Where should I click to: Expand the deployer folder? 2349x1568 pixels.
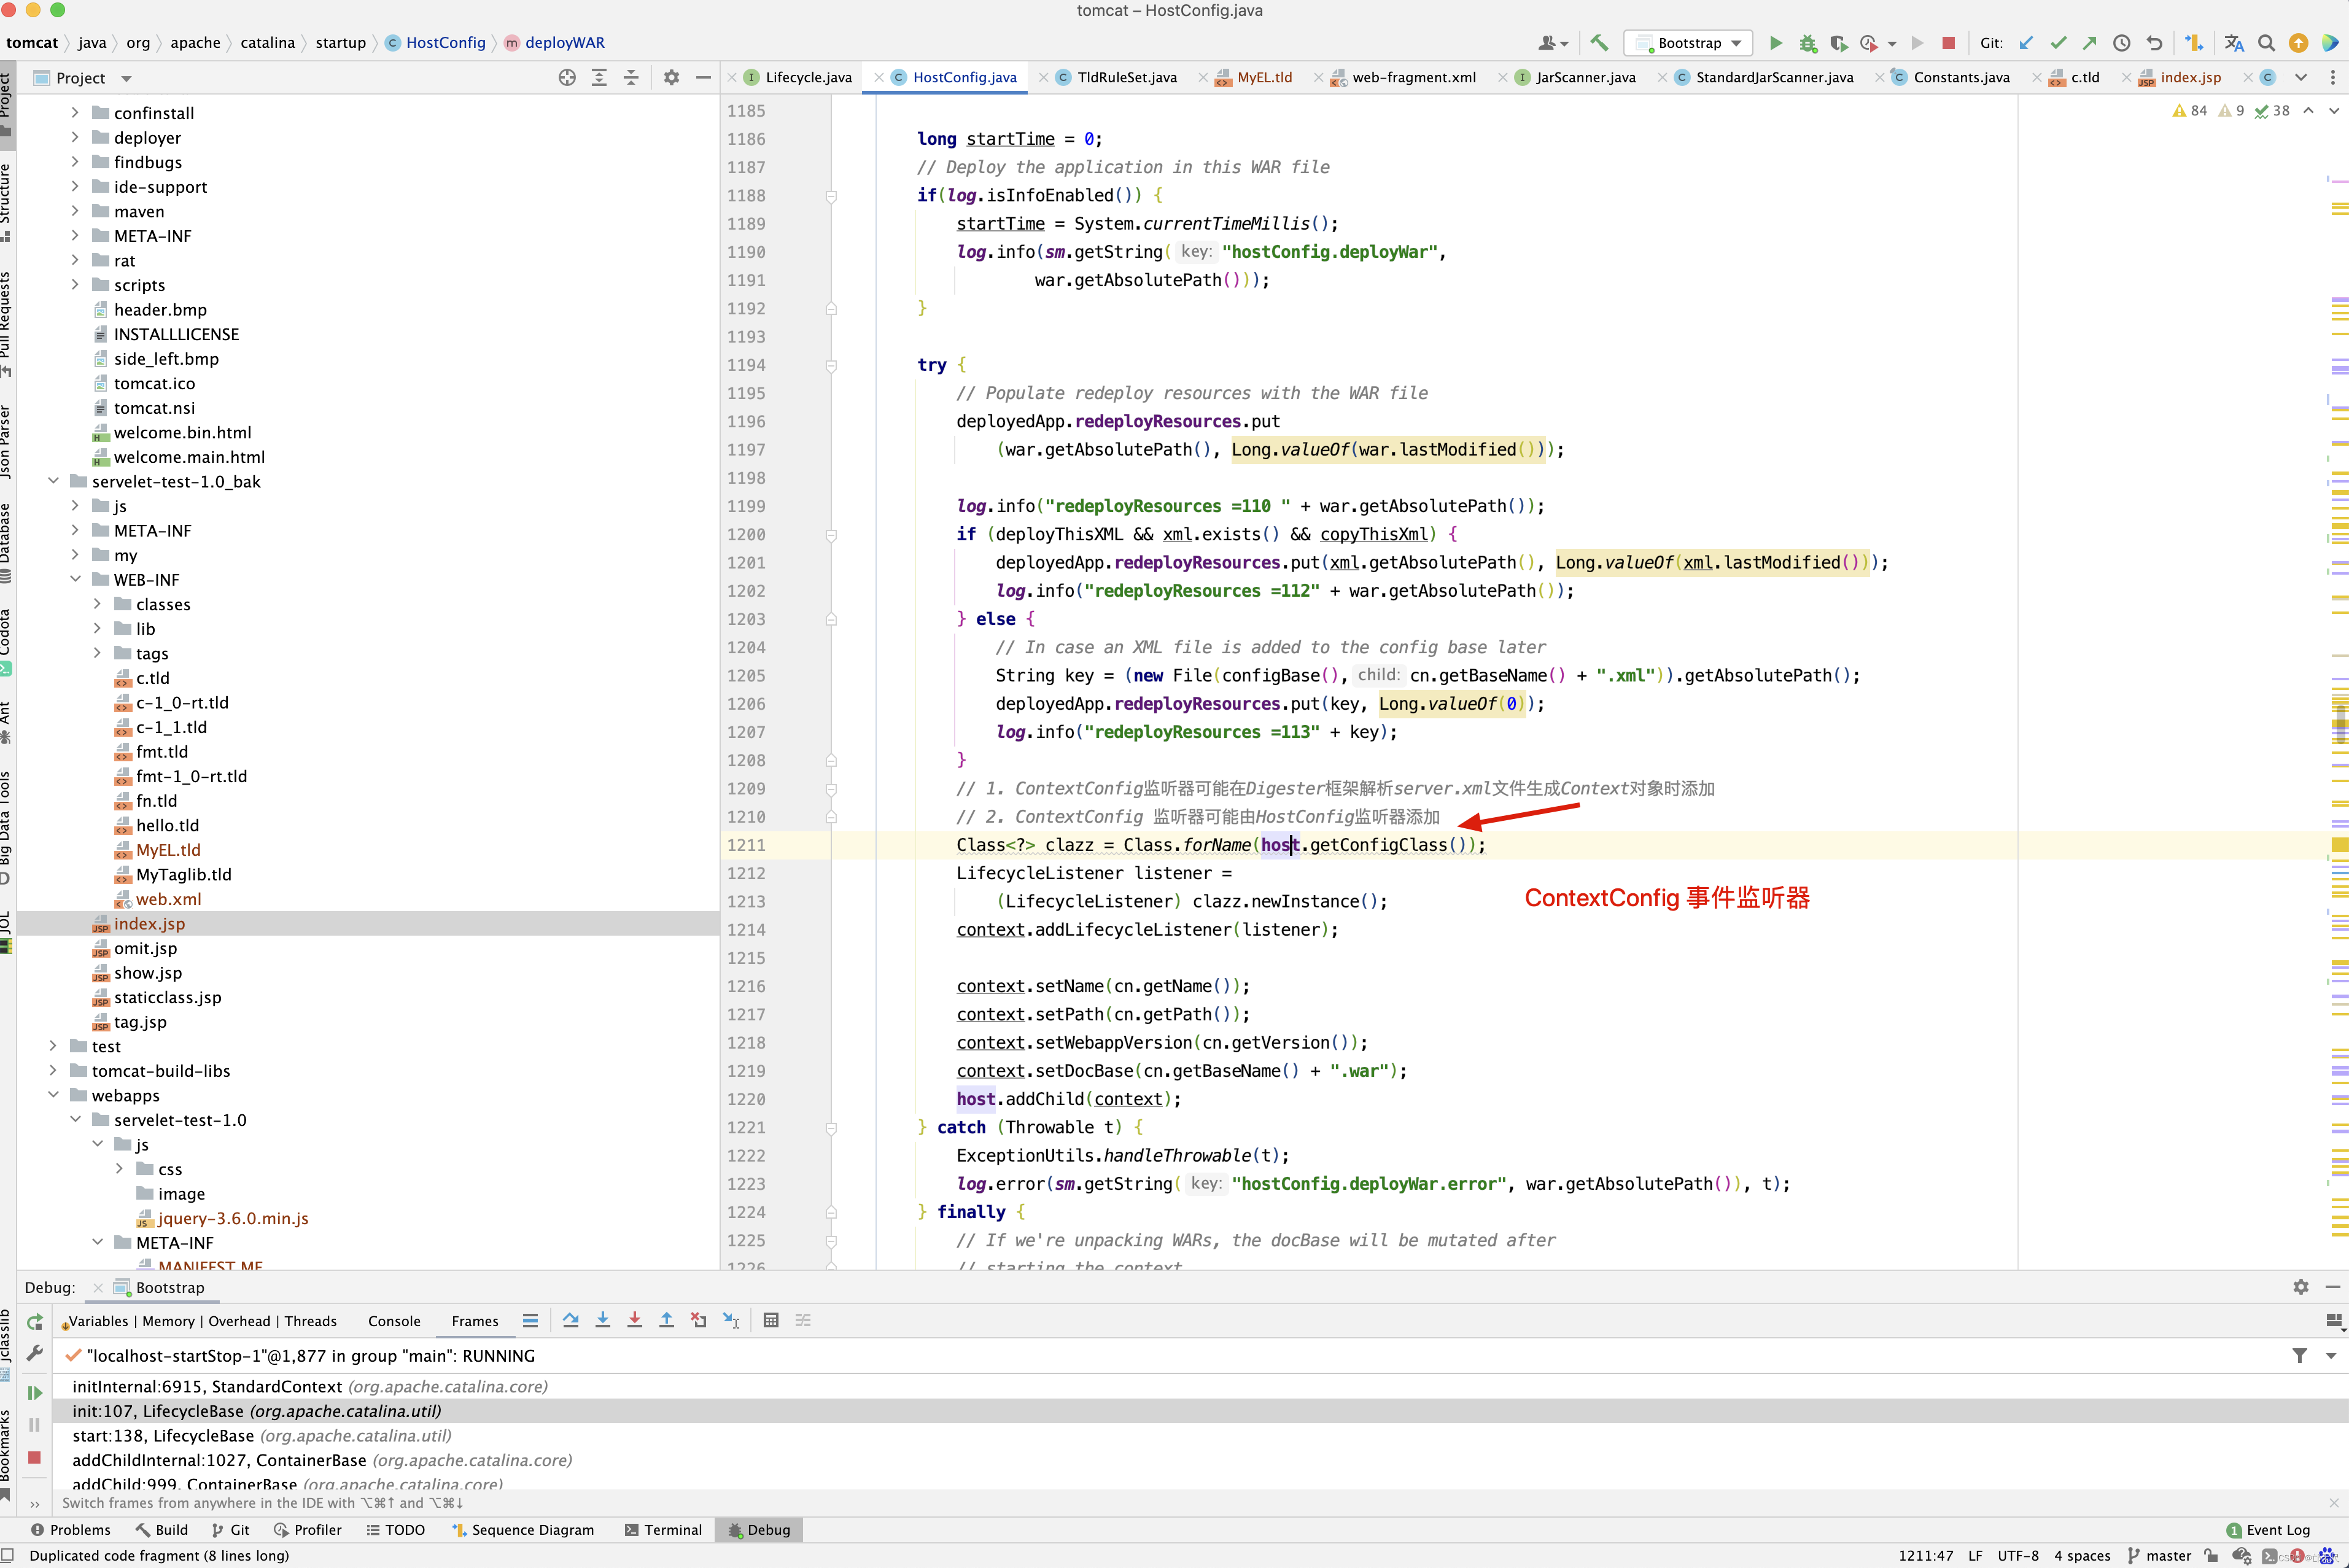pos(75,138)
